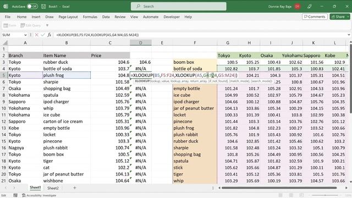Open the File menu
The width and height of the screenshot is (352, 198).
click(8, 17)
